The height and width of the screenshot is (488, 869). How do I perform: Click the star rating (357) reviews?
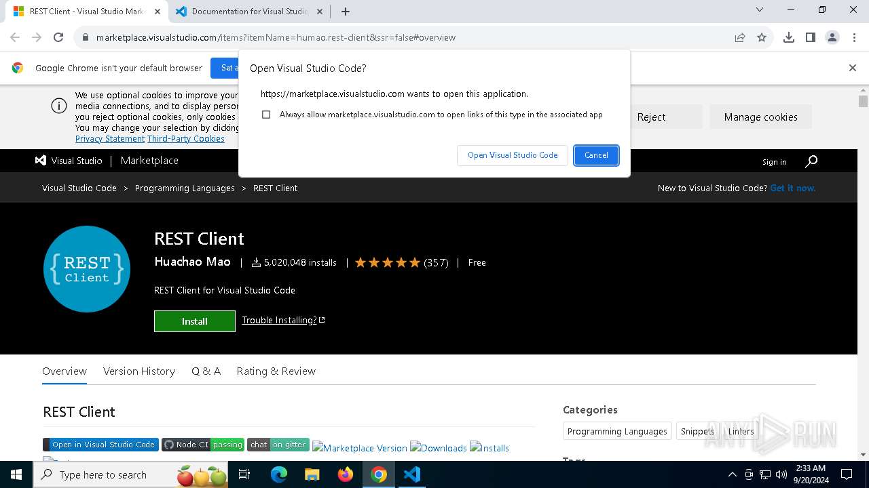pyautogui.click(x=401, y=262)
